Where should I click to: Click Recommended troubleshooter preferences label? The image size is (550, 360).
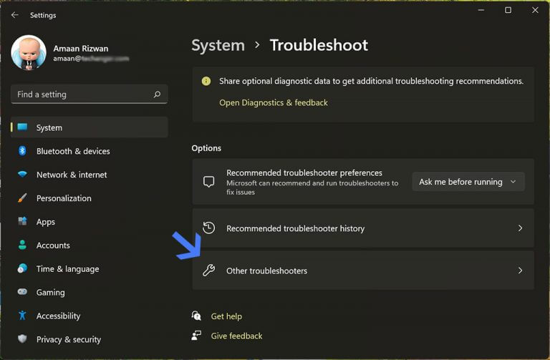click(304, 172)
